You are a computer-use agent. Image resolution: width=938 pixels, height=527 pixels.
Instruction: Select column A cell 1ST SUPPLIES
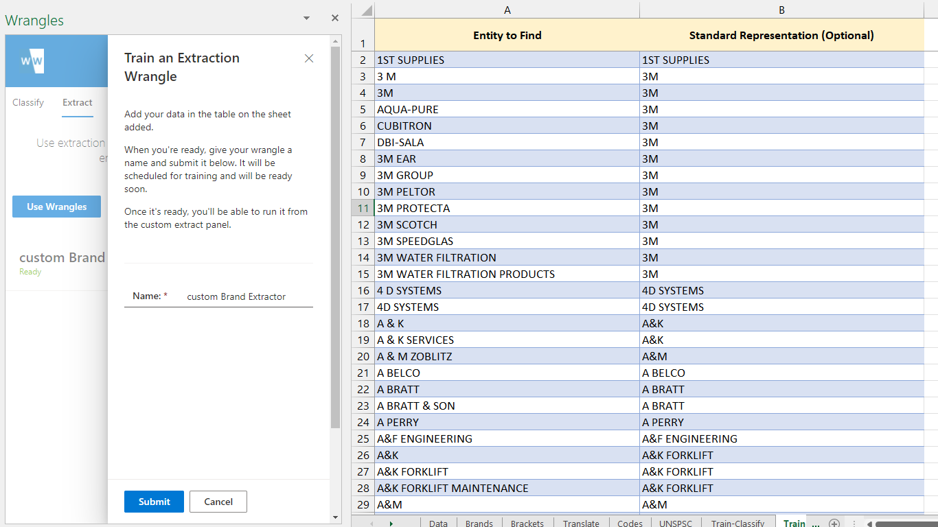507,60
